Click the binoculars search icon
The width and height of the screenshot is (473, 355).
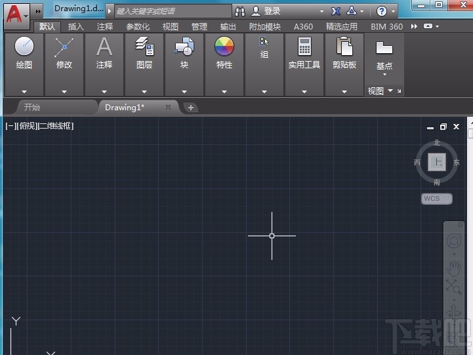(240, 11)
